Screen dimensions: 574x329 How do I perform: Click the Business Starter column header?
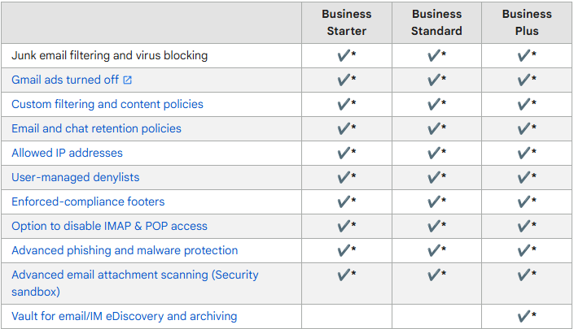tap(346, 23)
